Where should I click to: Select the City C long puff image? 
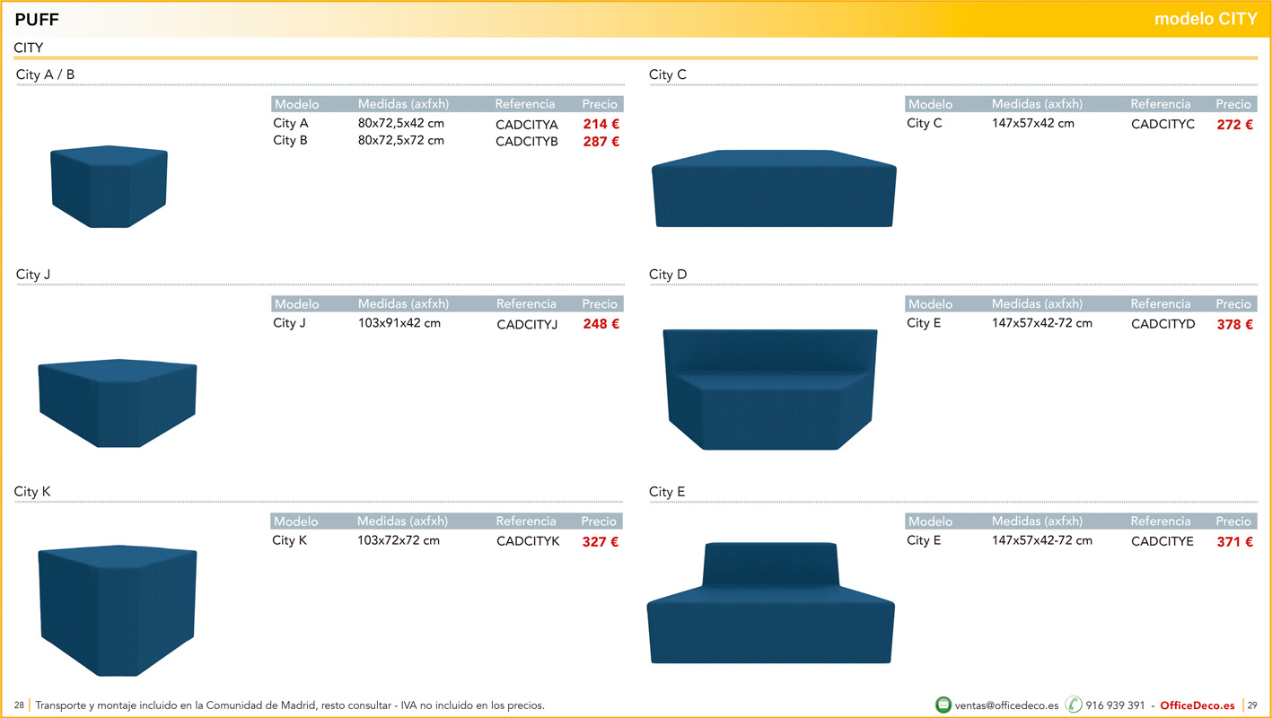tap(773, 188)
